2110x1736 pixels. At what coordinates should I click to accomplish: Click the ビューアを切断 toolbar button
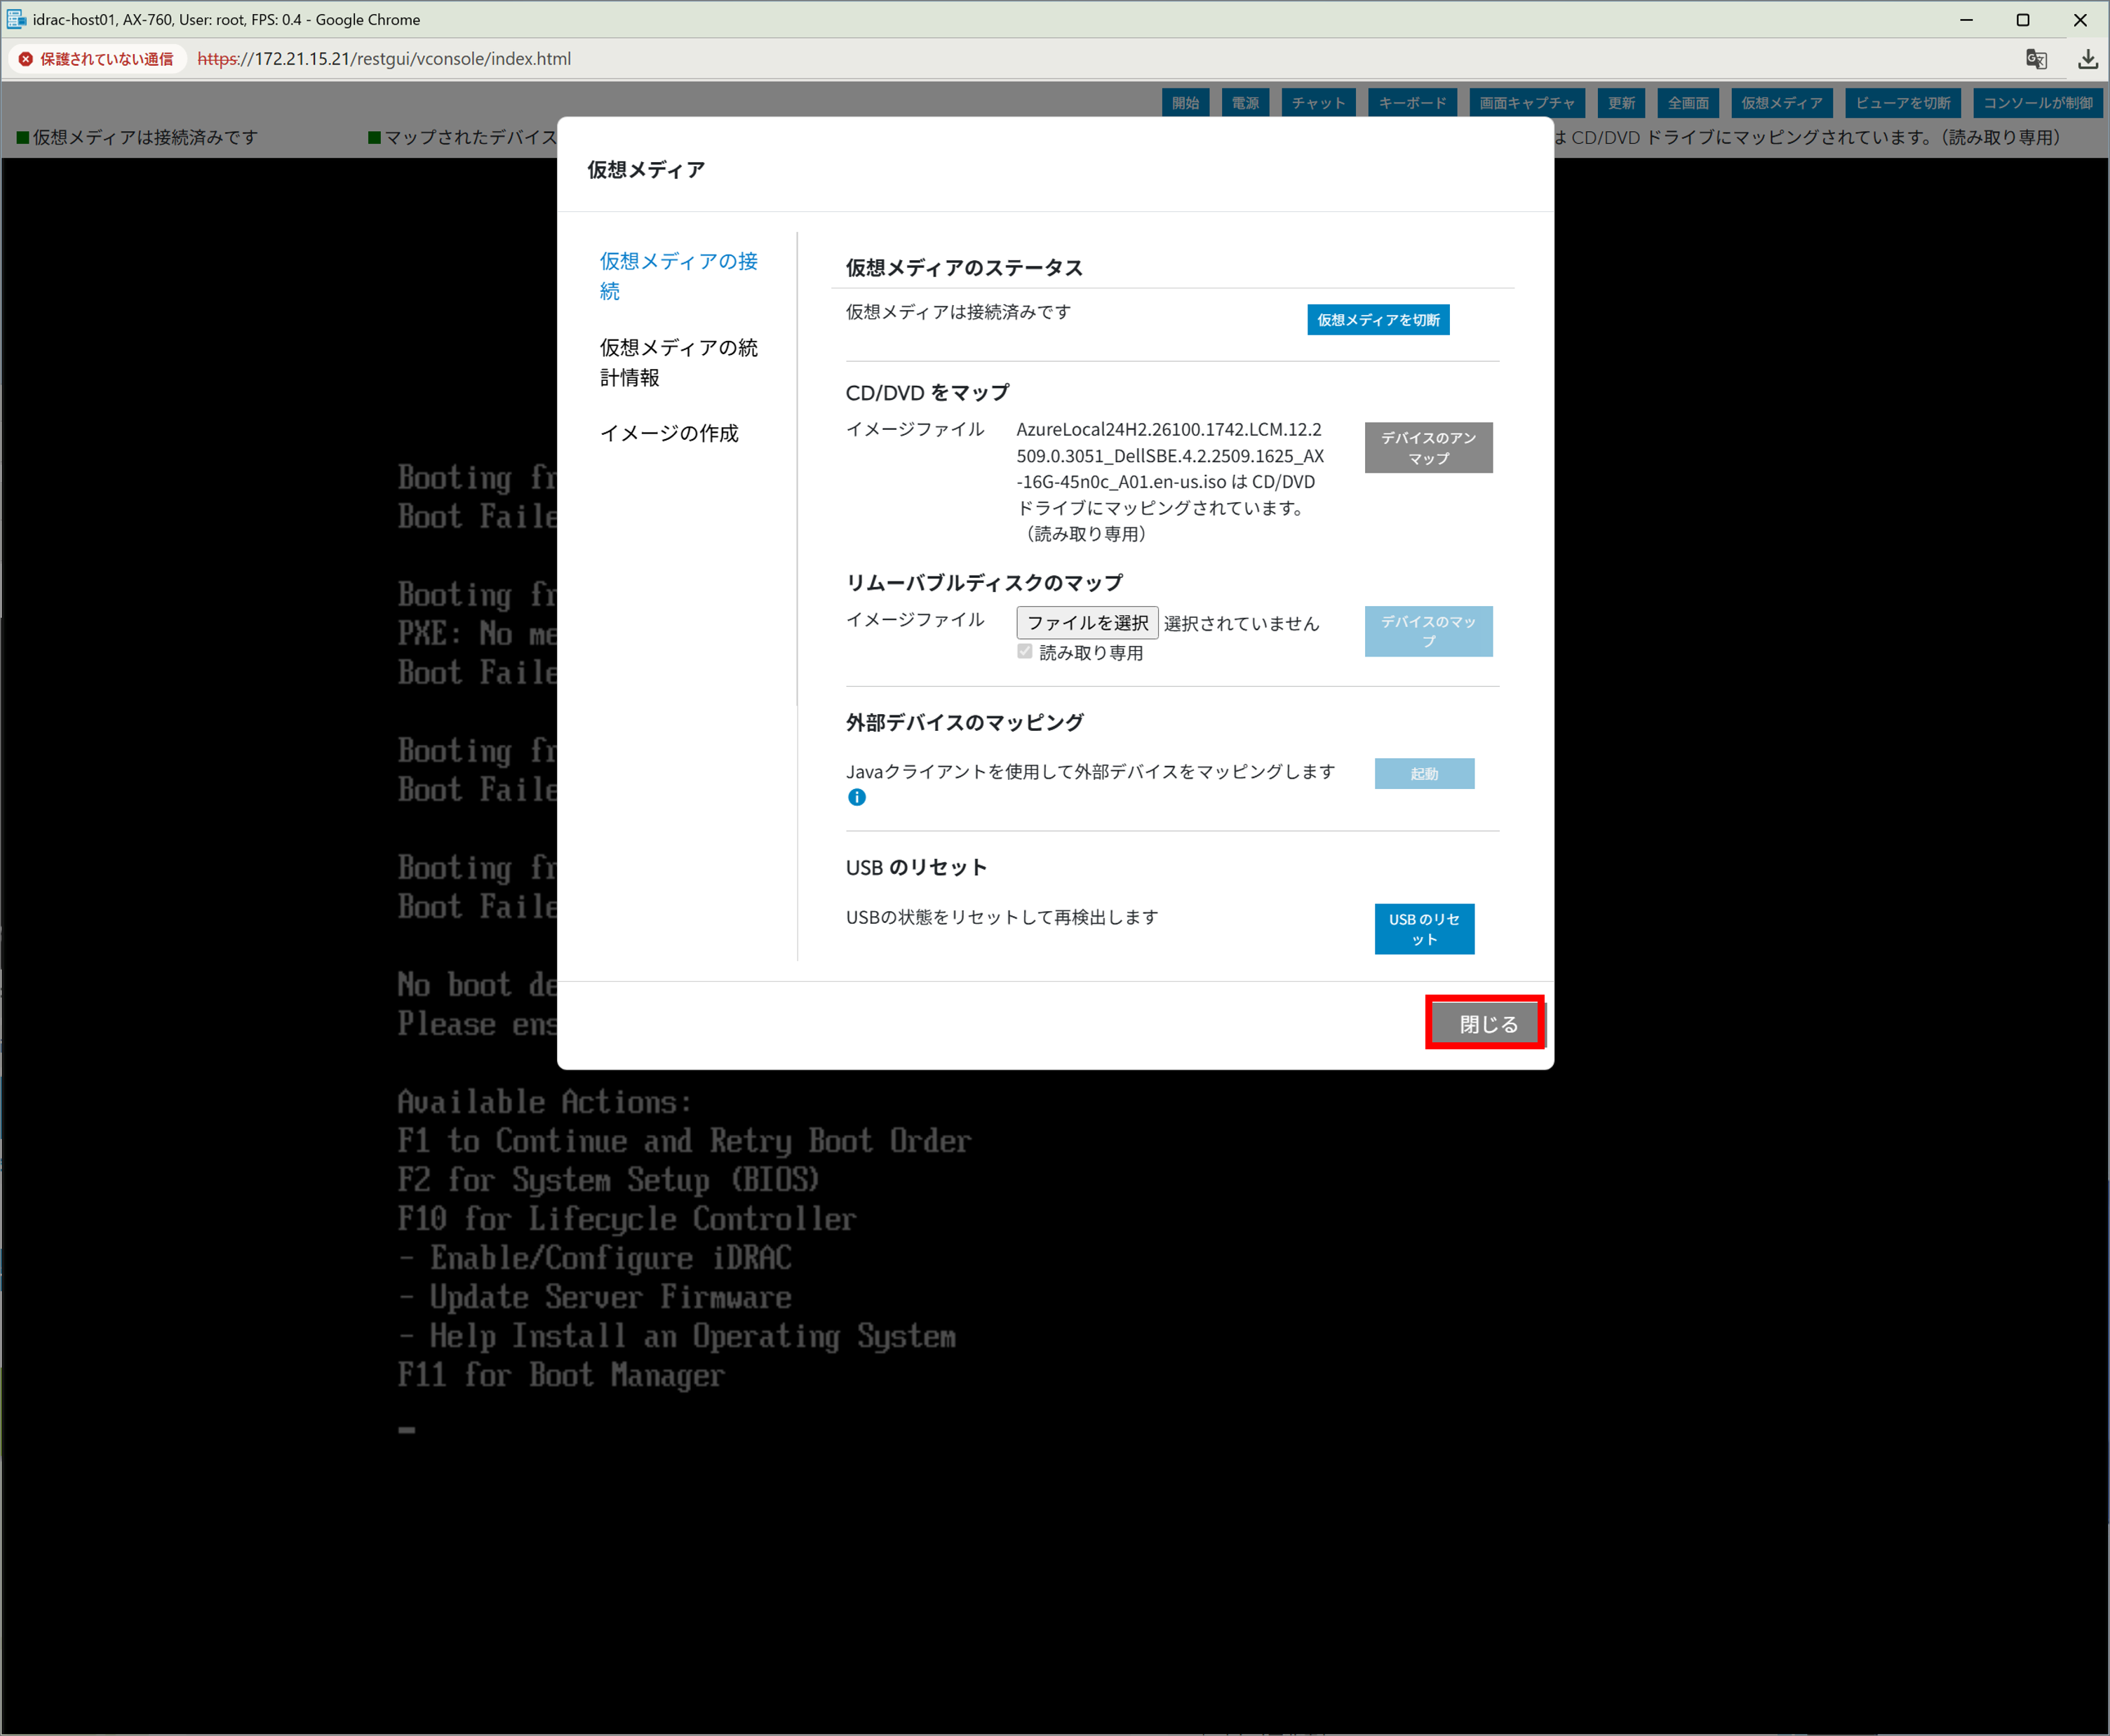pos(1902,103)
